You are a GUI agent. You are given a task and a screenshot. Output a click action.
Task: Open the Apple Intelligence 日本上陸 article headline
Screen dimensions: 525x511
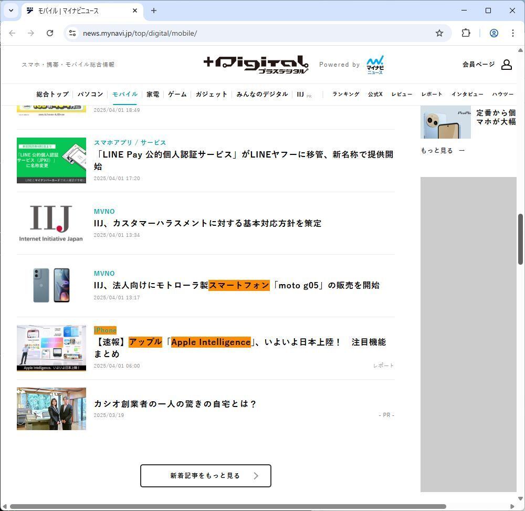click(x=240, y=348)
